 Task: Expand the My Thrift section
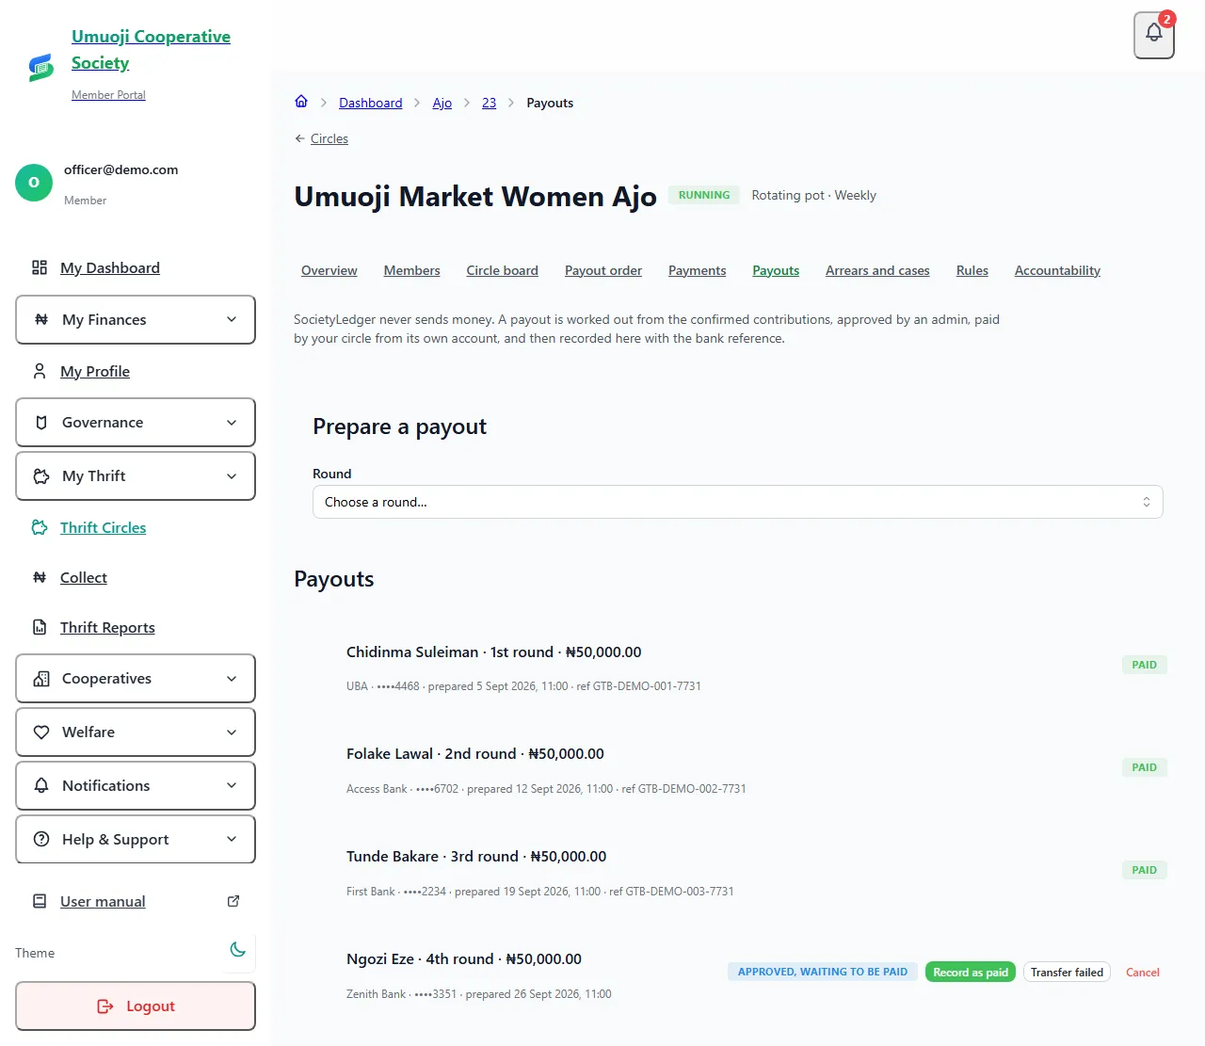pos(136,476)
